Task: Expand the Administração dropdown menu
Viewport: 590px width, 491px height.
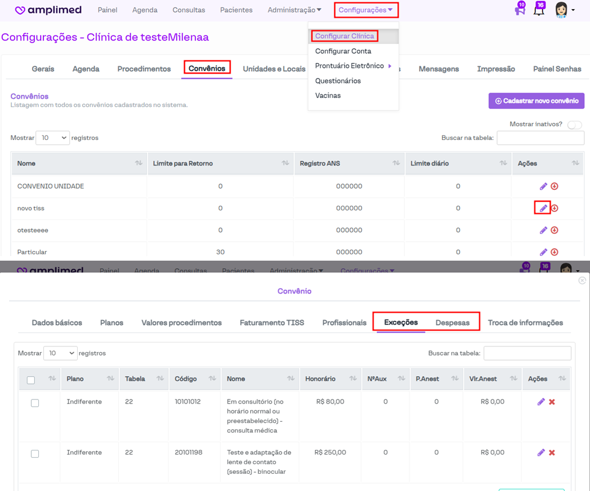Action: (294, 10)
